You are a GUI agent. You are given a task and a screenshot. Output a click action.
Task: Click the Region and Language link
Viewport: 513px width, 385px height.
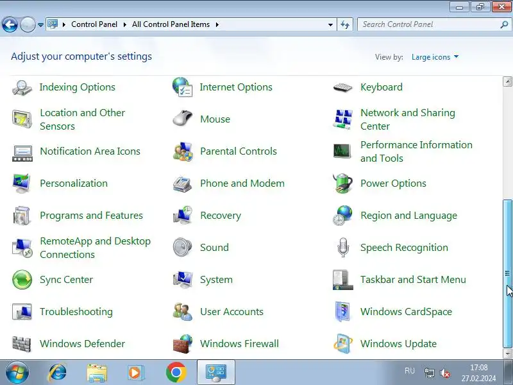tap(408, 216)
